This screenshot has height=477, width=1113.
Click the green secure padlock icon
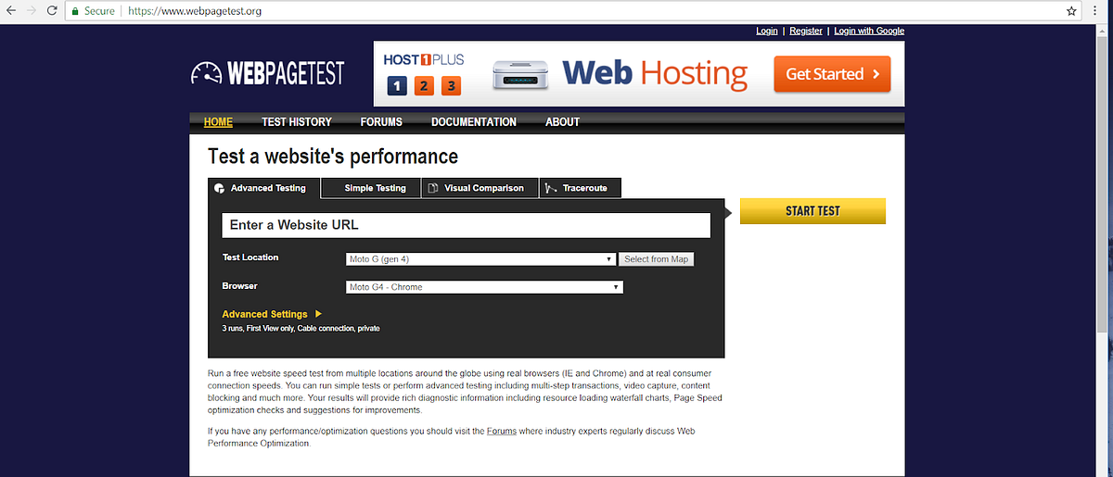[x=75, y=11]
